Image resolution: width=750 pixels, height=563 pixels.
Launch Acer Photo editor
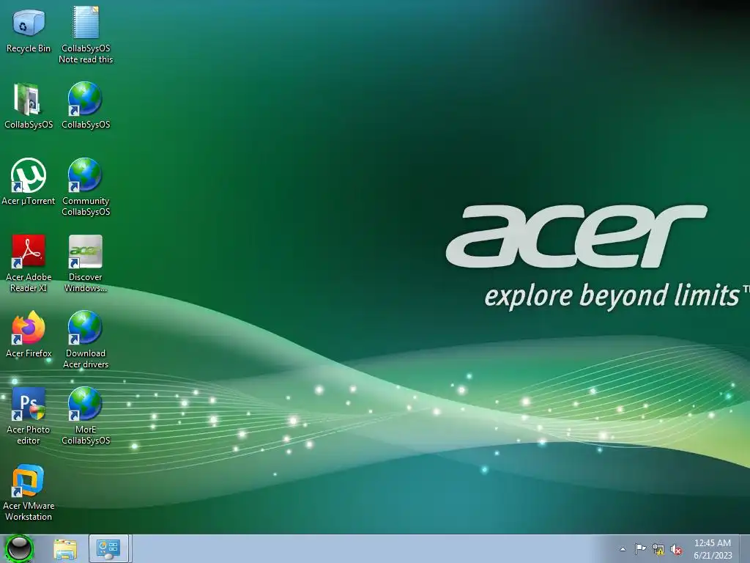tap(29, 416)
